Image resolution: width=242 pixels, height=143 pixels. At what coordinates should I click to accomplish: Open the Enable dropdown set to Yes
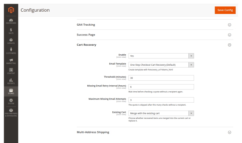click(x=161, y=56)
